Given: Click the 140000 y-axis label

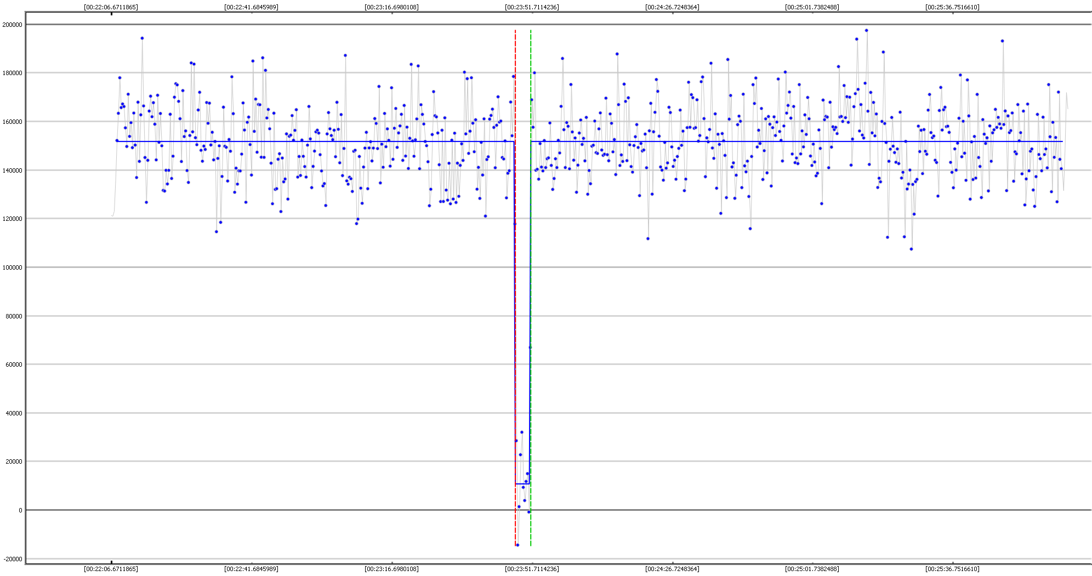Looking at the screenshot, I should 13,170.
